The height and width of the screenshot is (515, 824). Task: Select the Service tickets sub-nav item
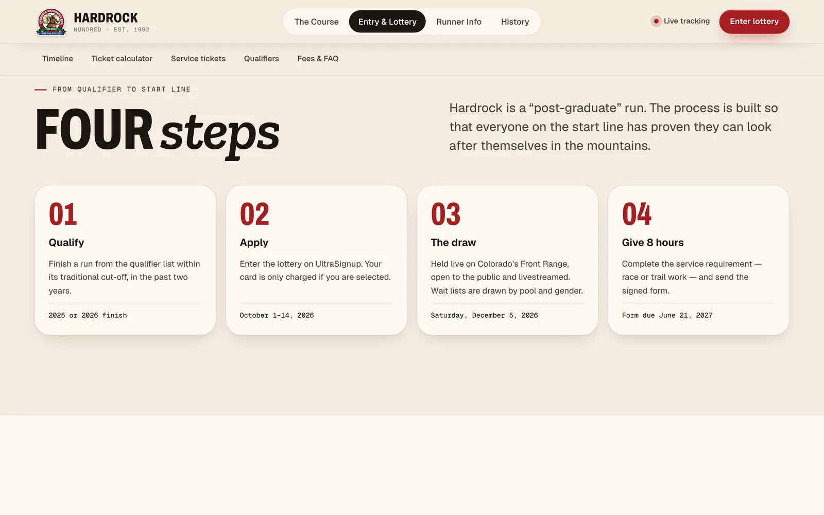click(198, 59)
